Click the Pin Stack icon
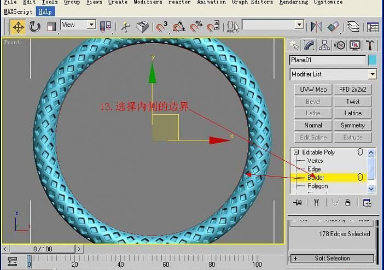Viewport: 384px width, 270px height. pos(298,203)
